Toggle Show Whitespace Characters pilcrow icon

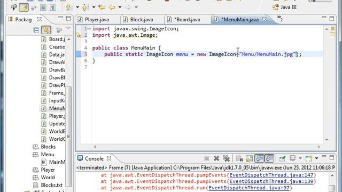click(x=53, y=7)
